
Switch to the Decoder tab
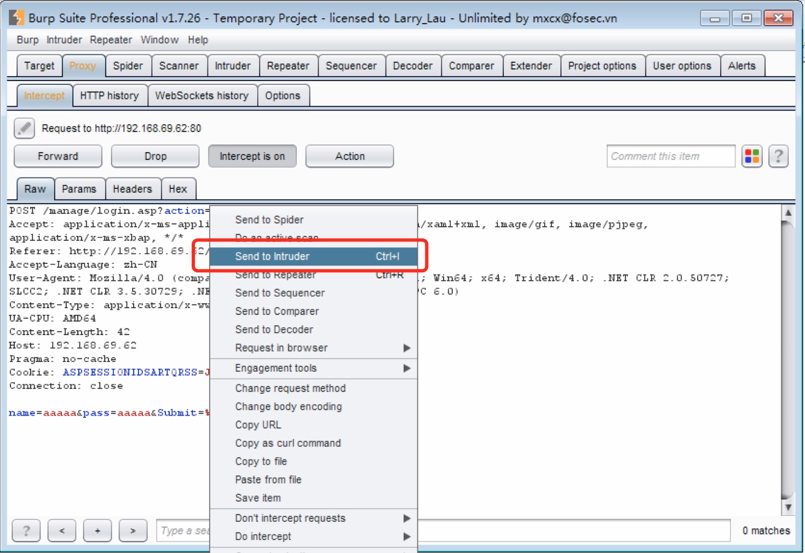pyautogui.click(x=413, y=66)
